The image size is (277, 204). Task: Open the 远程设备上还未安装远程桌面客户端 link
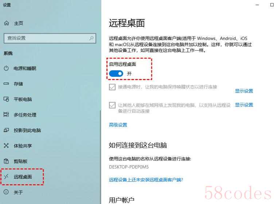coord(146,180)
